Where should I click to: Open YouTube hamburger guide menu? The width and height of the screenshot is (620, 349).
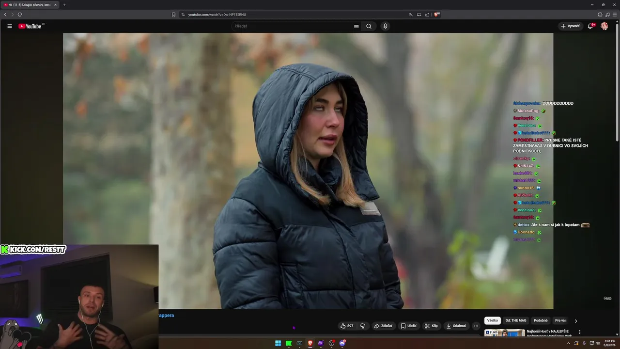point(9,26)
